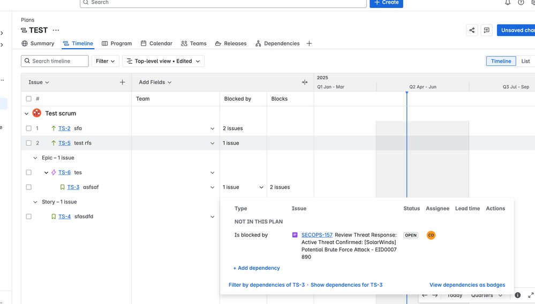Click the TS-5 priority up arrow icon

[x=54, y=143]
